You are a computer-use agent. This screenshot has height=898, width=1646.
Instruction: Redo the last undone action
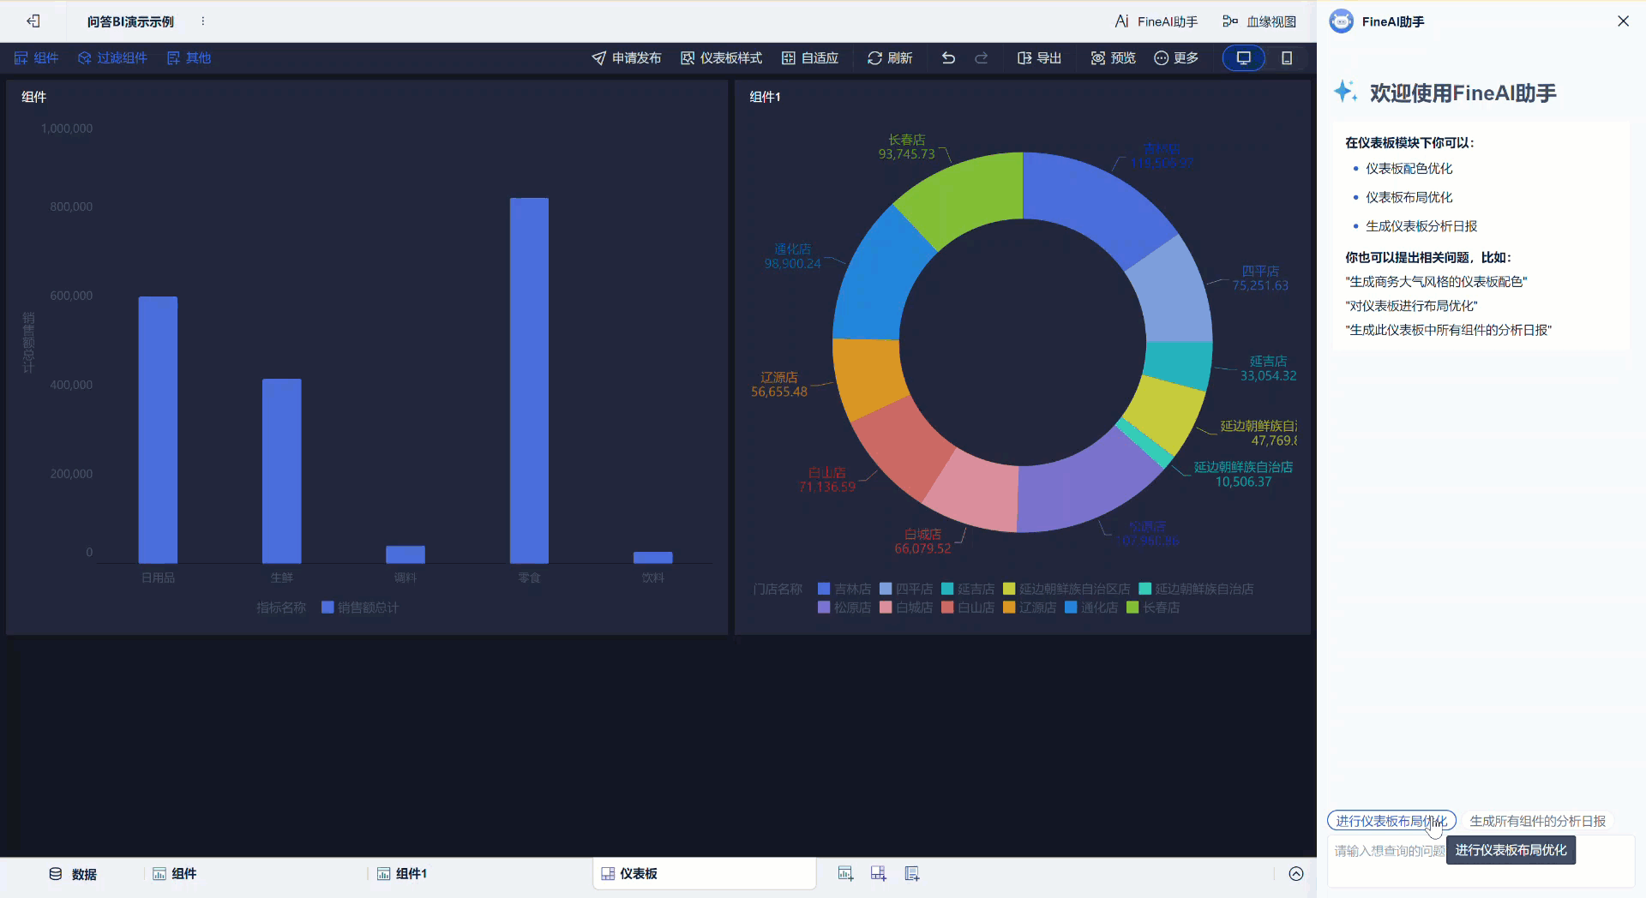coord(982,58)
